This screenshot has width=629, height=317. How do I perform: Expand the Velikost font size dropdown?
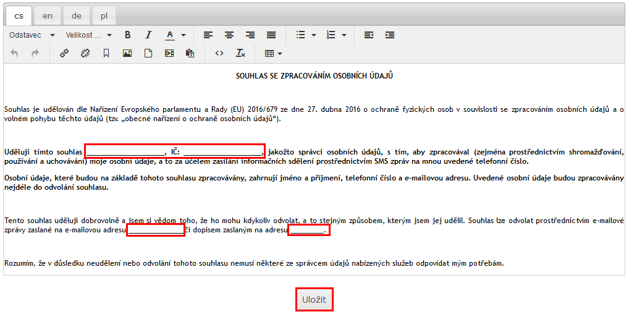(89, 35)
